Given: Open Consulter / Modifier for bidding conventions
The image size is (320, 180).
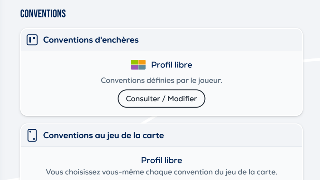Looking at the screenshot, I should (161, 99).
